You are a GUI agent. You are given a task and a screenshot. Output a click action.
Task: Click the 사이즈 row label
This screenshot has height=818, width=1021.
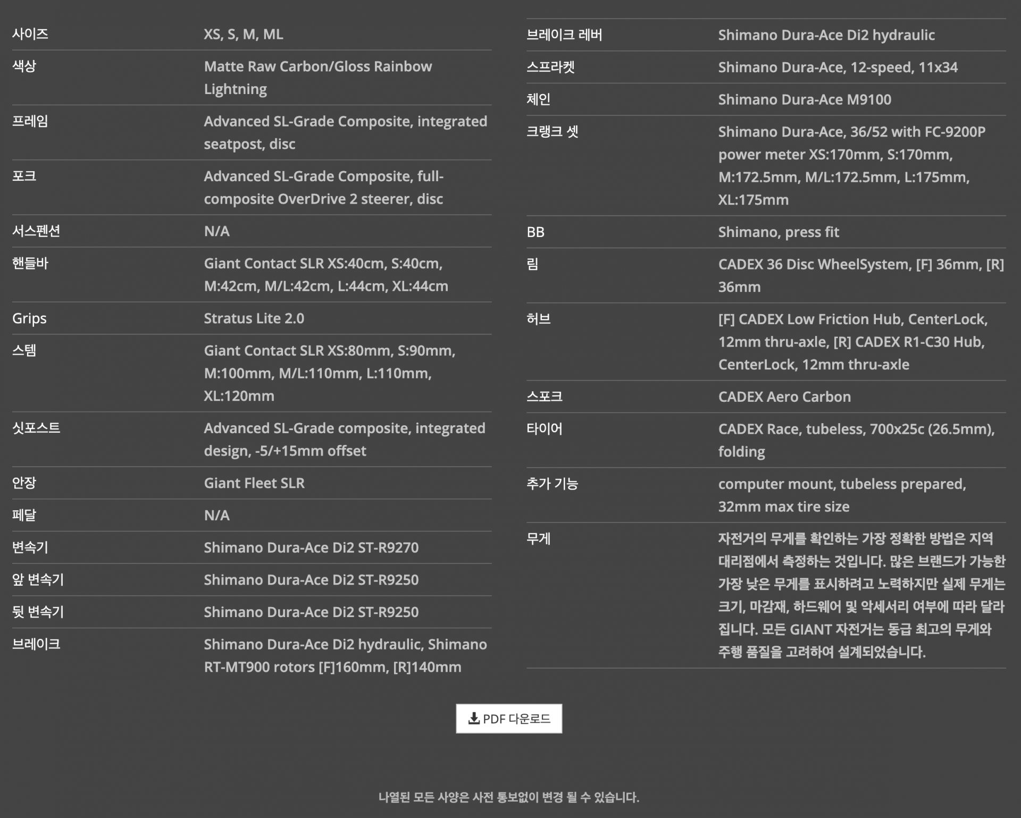coord(30,34)
